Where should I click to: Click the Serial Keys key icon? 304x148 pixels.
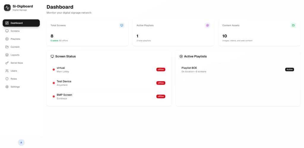pos(7,63)
